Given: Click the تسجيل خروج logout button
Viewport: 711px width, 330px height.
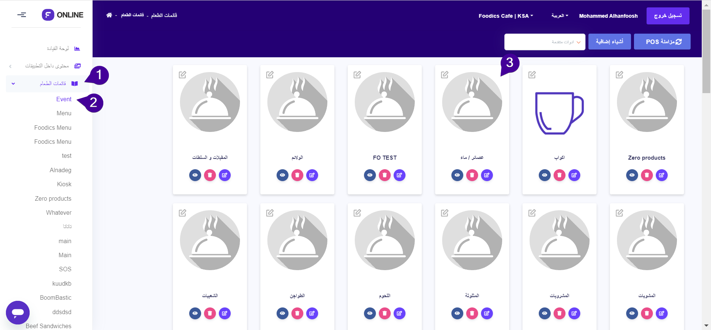Looking at the screenshot, I should click(x=668, y=16).
